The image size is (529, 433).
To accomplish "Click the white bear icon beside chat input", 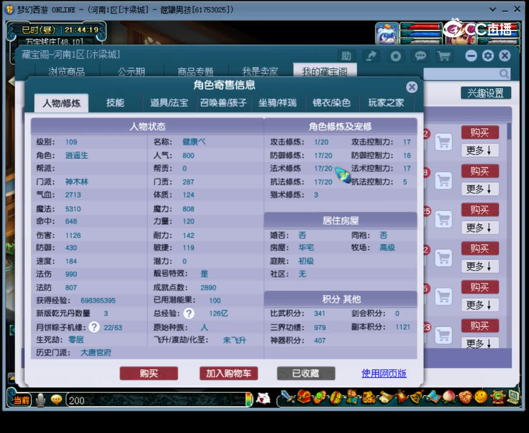I will point(263,399).
